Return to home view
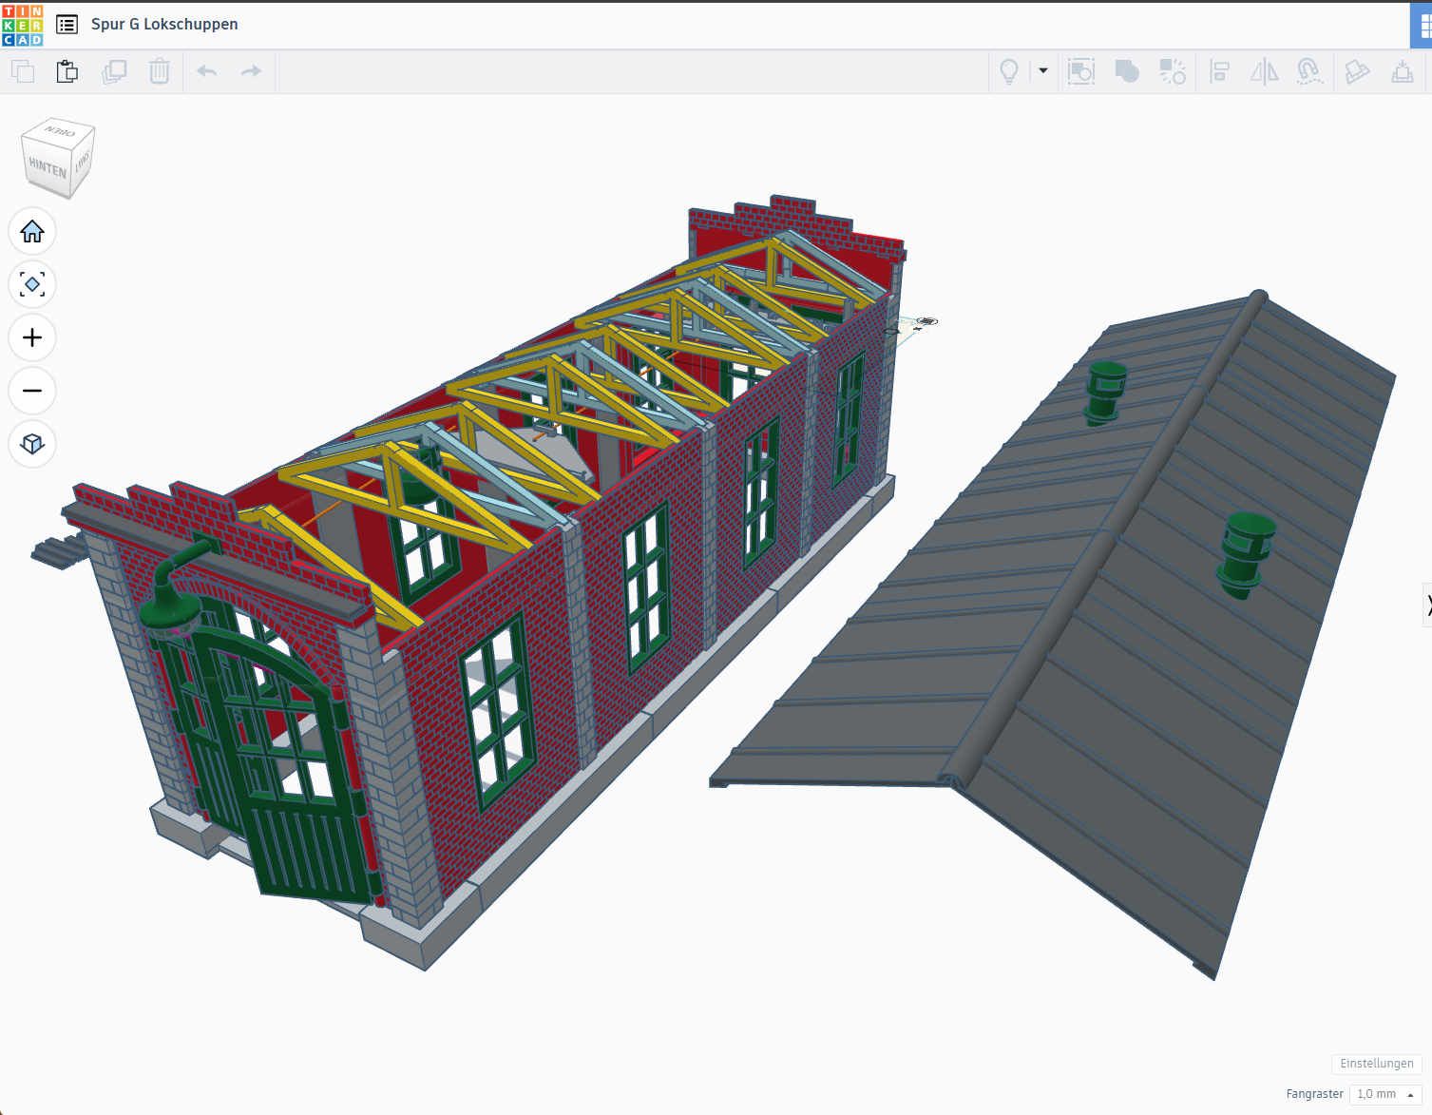Image resolution: width=1432 pixels, height=1115 pixels. (32, 232)
